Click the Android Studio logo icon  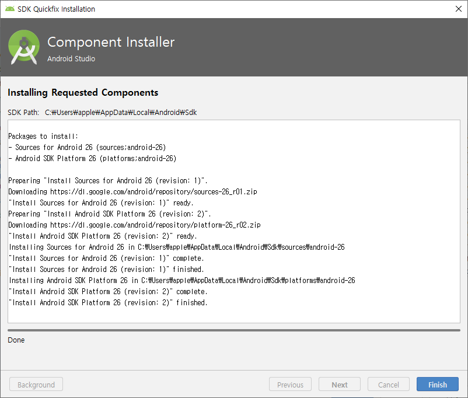click(24, 47)
